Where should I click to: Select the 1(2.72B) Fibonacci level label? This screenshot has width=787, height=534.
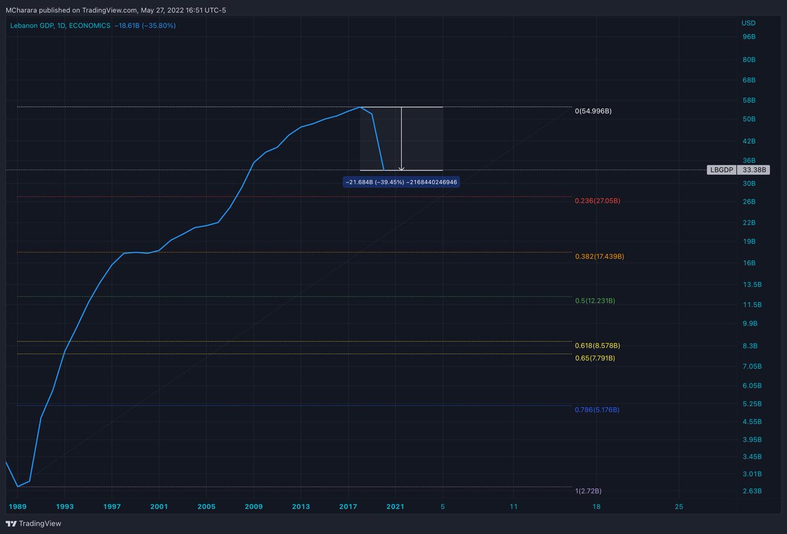588,491
